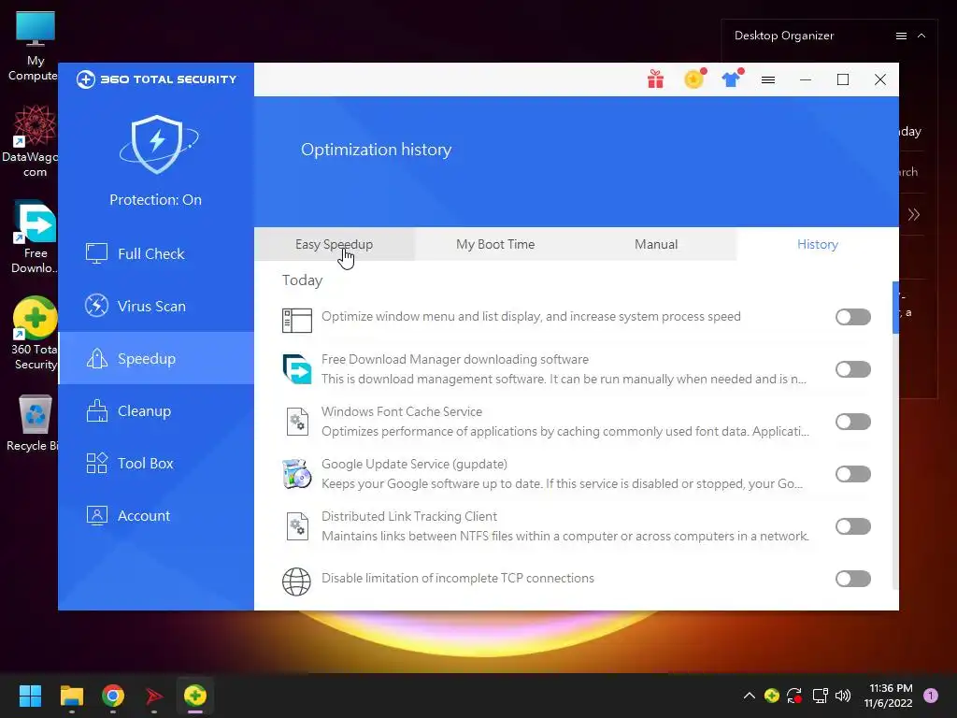Click the red paper plane taskbar app
The height and width of the screenshot is (718, 957).
(x=154, y=696)
